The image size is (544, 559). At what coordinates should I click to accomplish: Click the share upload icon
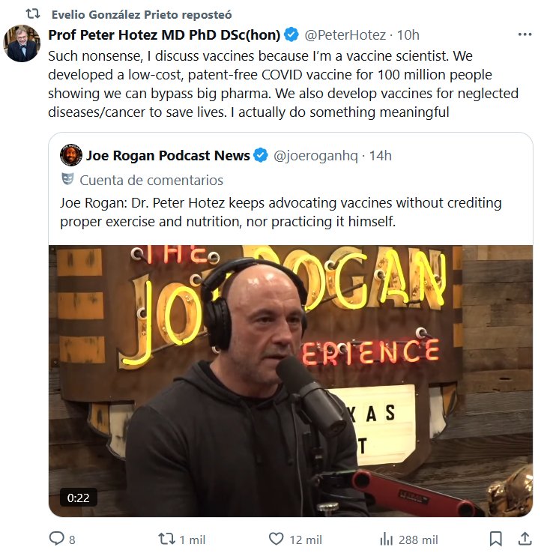point(524,539)
